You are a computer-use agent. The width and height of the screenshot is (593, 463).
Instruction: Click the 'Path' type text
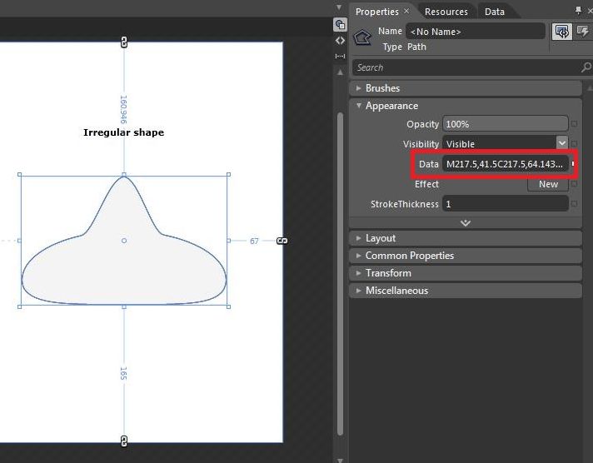click(x=416, y=47)
